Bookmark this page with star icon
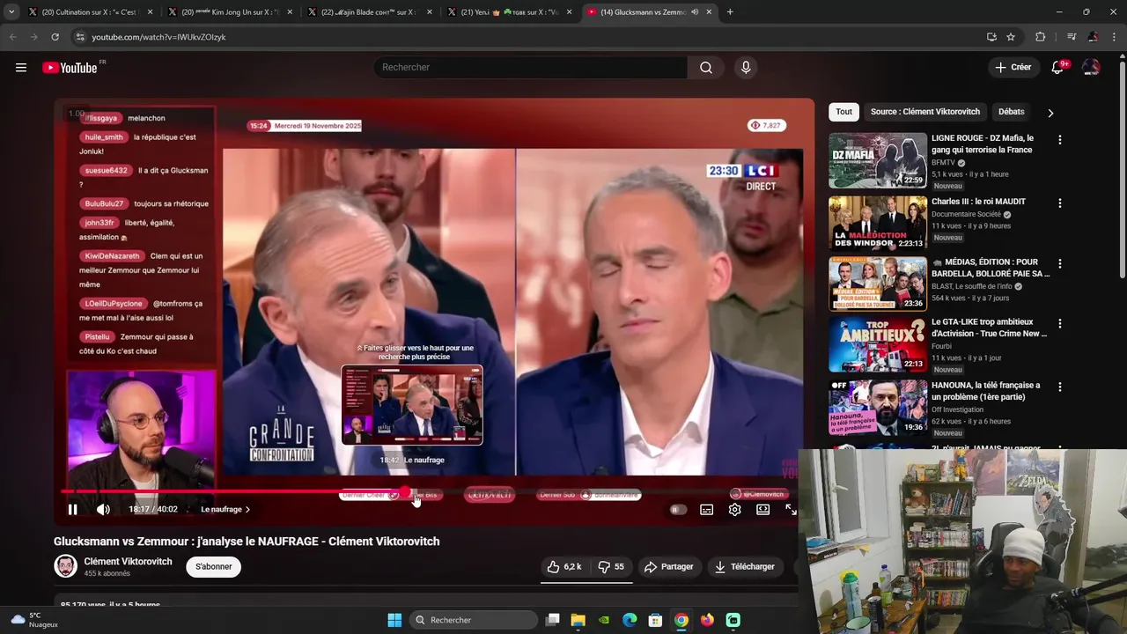This screenshot has height=634, width=1127. (1011, 37)
